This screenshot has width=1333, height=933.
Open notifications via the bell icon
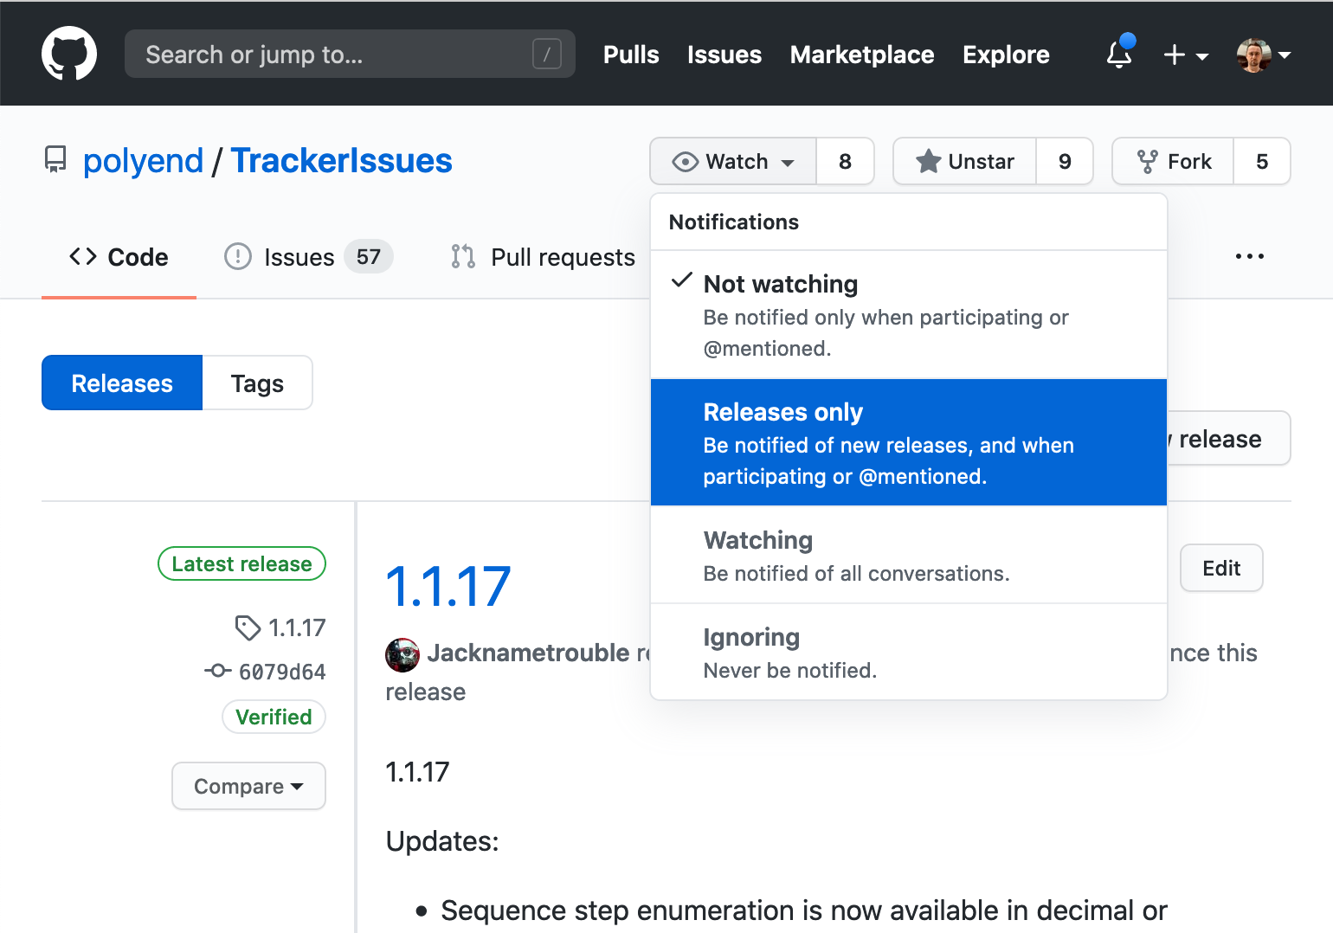pyautogui.click(x=1118, y=54)
